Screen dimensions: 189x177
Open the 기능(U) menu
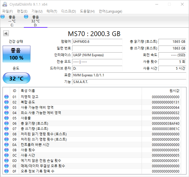[37, 11]
